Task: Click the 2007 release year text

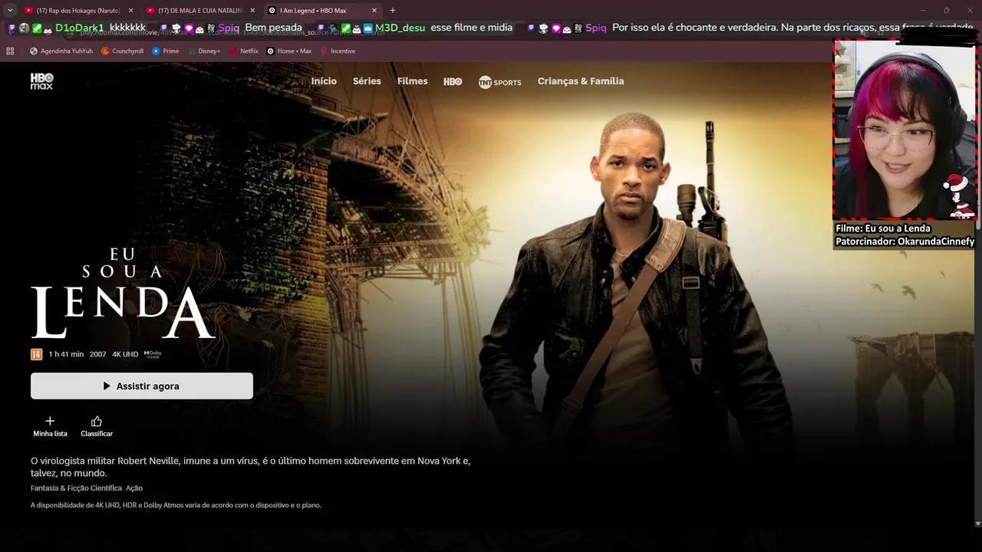Action: 97,354
